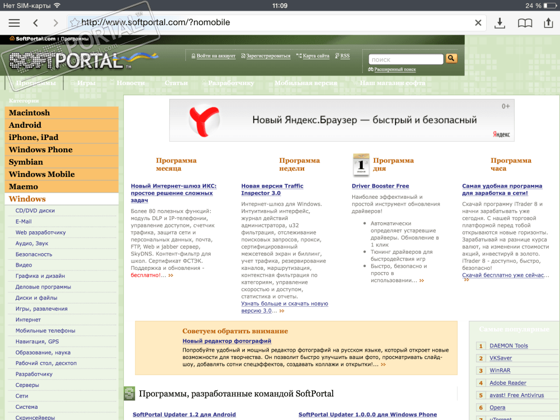Open the Maemo category

pyautogui.click(x=62, y=187)
